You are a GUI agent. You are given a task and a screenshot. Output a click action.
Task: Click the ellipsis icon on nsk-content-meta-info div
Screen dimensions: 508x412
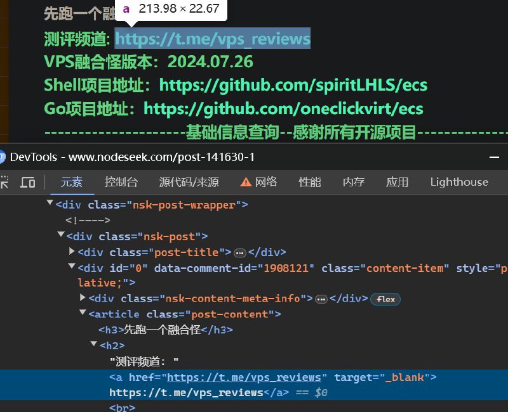point(321,299)
